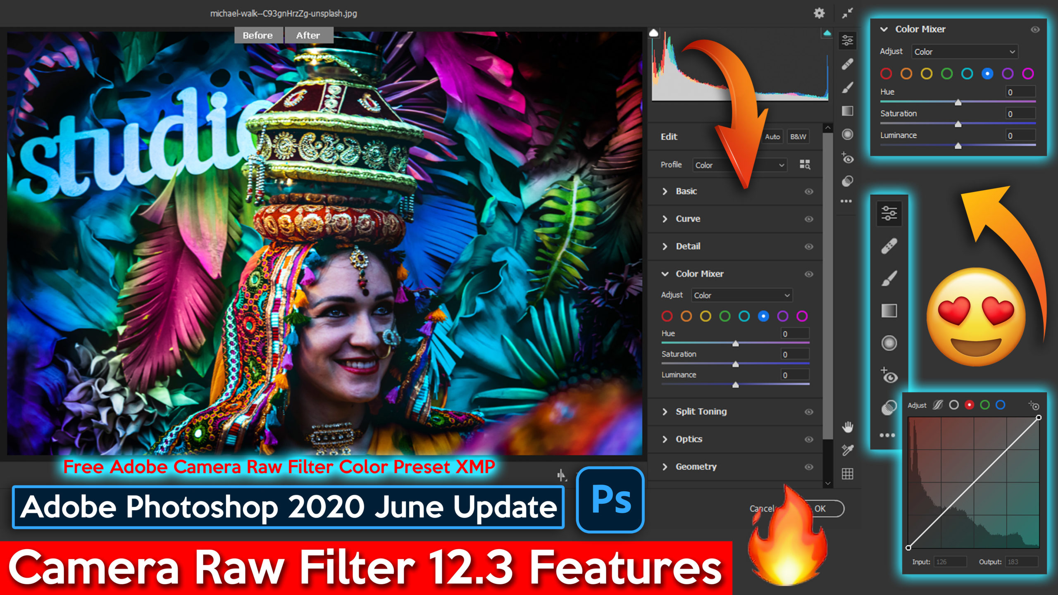Image resolution: width=1058 pixels, height=595 pixels.
Task: Toggle the Optics panel eye icon
Action: (809, 439)
